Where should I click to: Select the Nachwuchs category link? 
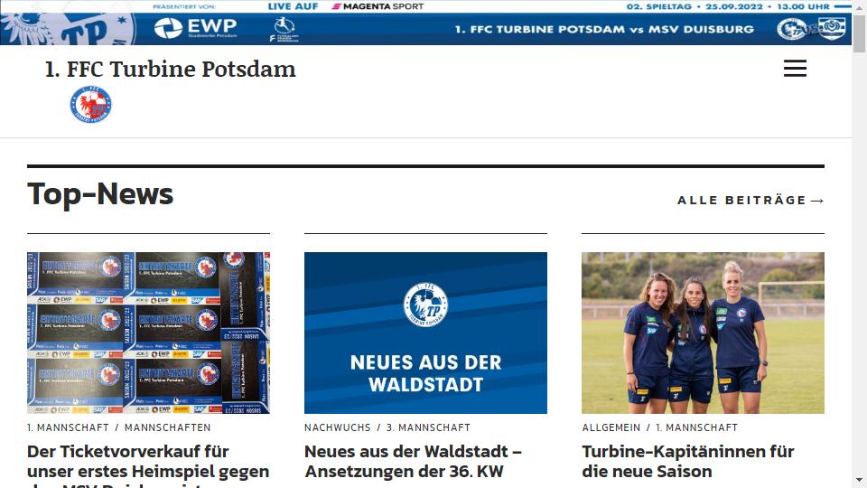[x=337, y=427]
